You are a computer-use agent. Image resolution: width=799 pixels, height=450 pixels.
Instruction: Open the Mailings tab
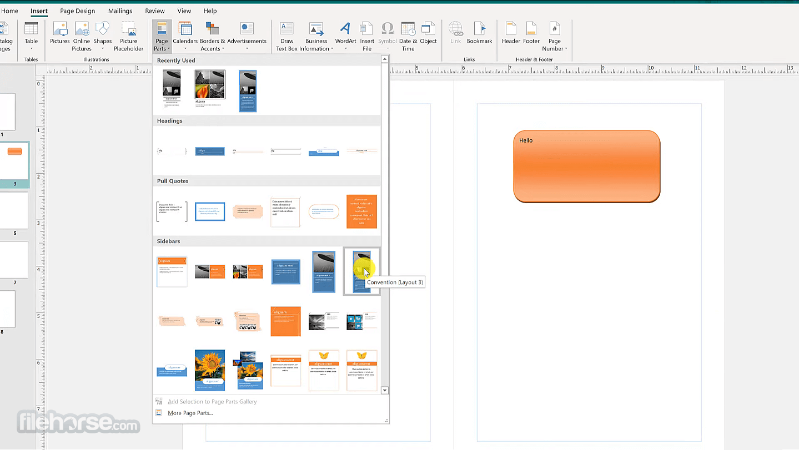point(120,11)
